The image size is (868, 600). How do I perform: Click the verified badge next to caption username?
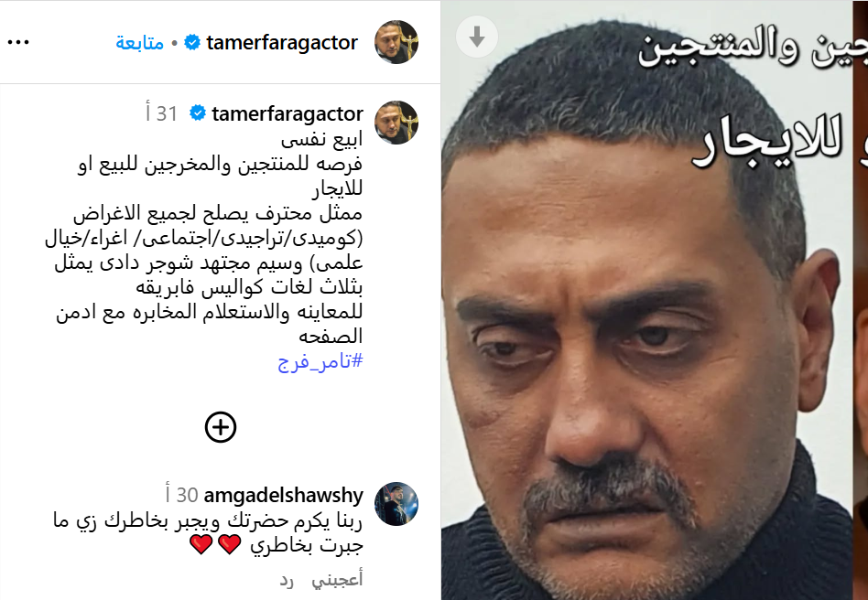coord(198,113)
